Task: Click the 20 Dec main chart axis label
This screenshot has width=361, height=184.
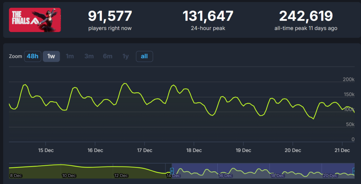Action: (x=293, y=150)
